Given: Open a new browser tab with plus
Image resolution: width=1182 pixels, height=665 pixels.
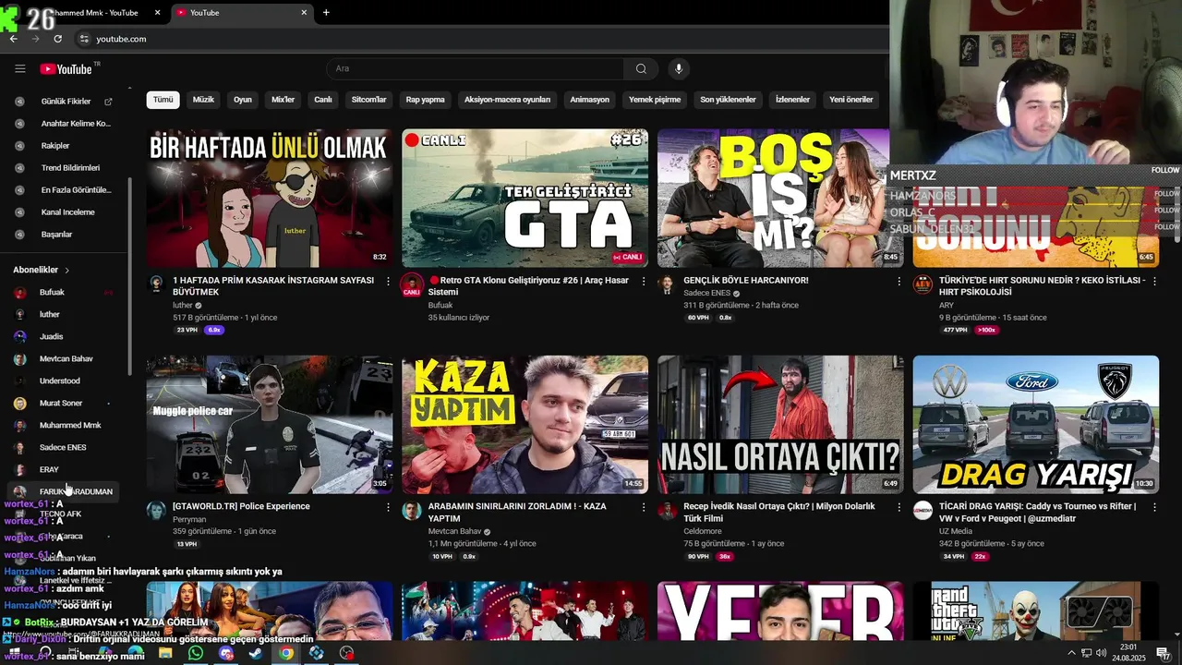Looking at the screenshot, I should (x=326, y=12).
